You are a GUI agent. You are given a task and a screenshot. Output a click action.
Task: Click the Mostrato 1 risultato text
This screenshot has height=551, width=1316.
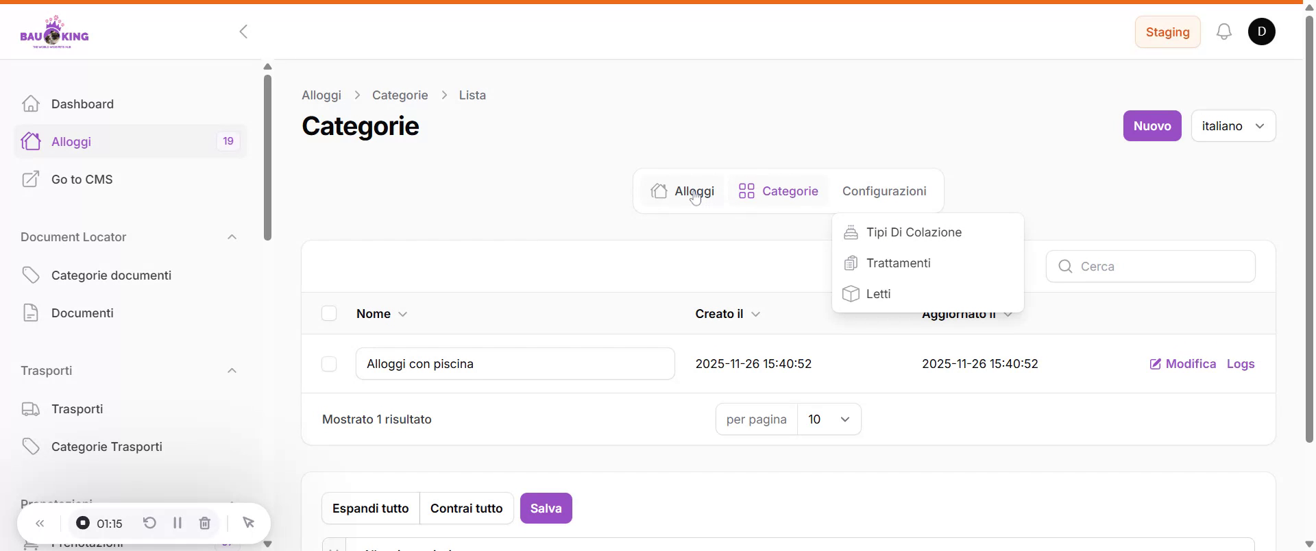(377, 419)
